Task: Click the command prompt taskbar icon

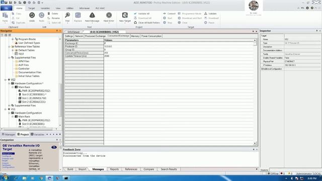Action: (66, 178)
